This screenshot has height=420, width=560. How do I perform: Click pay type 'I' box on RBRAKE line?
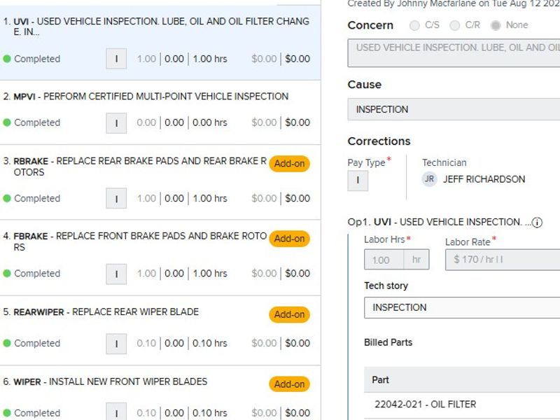[116, 198]
